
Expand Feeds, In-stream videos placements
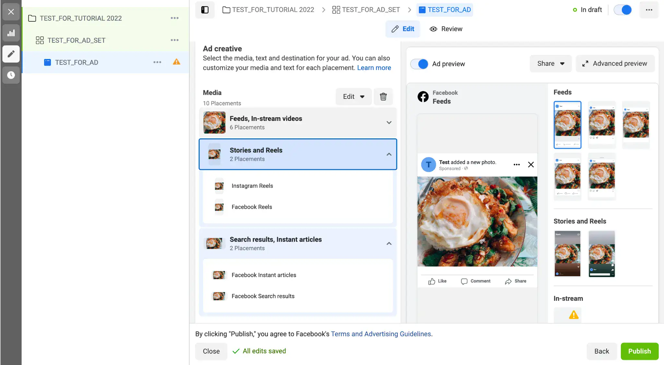pos(389,123)
